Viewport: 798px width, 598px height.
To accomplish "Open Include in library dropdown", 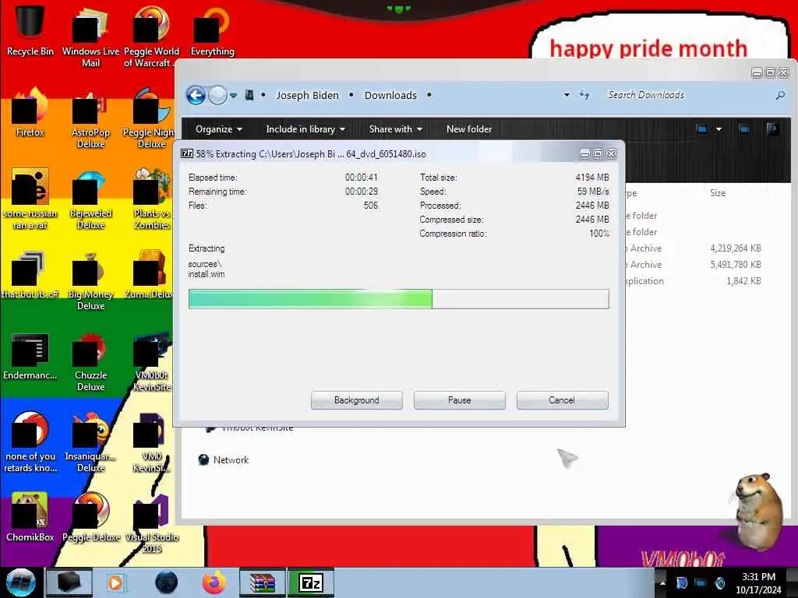I will [x=305, y=129].
